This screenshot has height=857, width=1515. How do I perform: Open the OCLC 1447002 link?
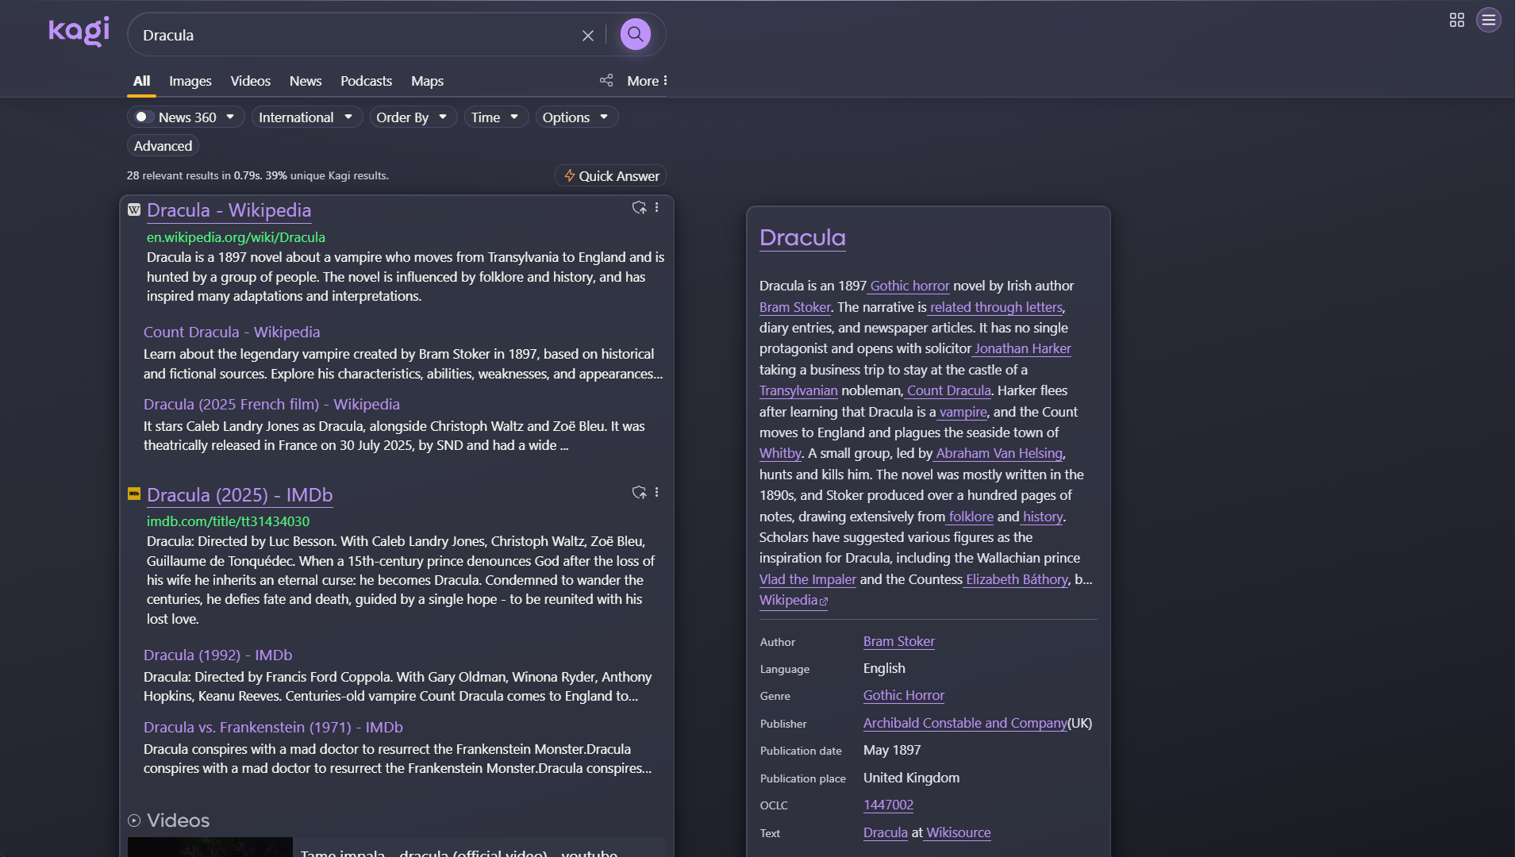coord(888,805)
